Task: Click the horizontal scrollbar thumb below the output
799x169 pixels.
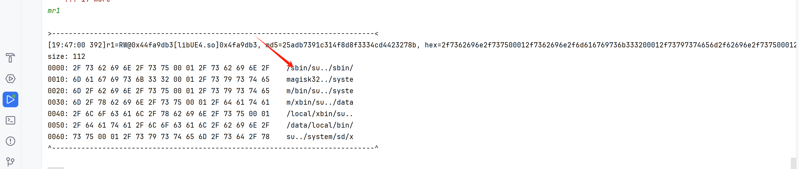Action: click(x=56, y=168)
